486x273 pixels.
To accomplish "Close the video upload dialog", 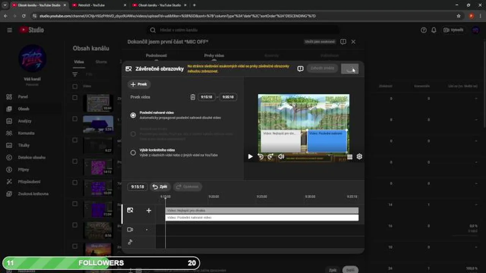I will [353, 42].
